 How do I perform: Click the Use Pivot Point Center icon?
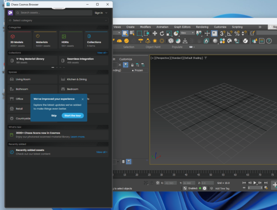pyautogui.click(x=199, y=33)
